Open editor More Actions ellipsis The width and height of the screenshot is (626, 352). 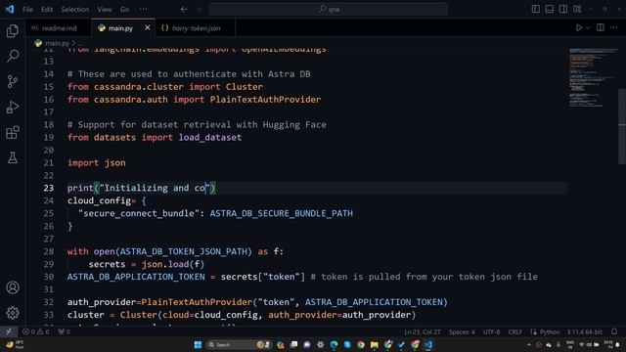(614, 27)
